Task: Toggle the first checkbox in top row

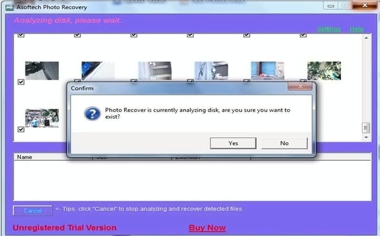Action: pos(21,35)
